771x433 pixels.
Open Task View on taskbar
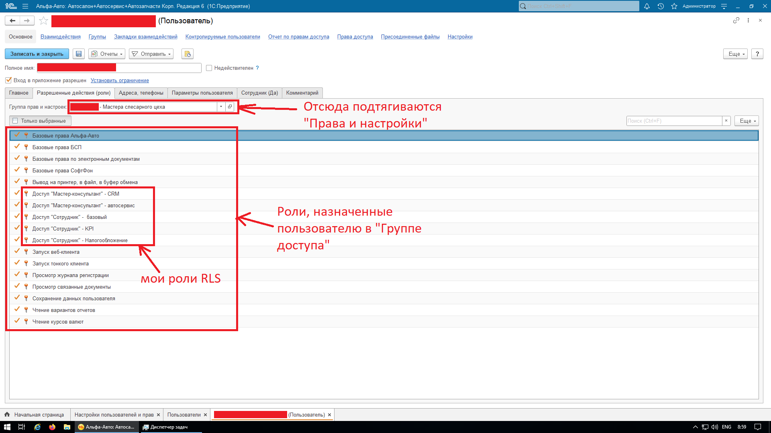pos(22,427)
